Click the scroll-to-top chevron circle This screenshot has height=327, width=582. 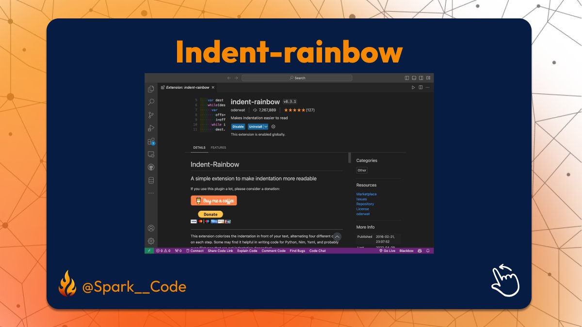pos(337,237)
